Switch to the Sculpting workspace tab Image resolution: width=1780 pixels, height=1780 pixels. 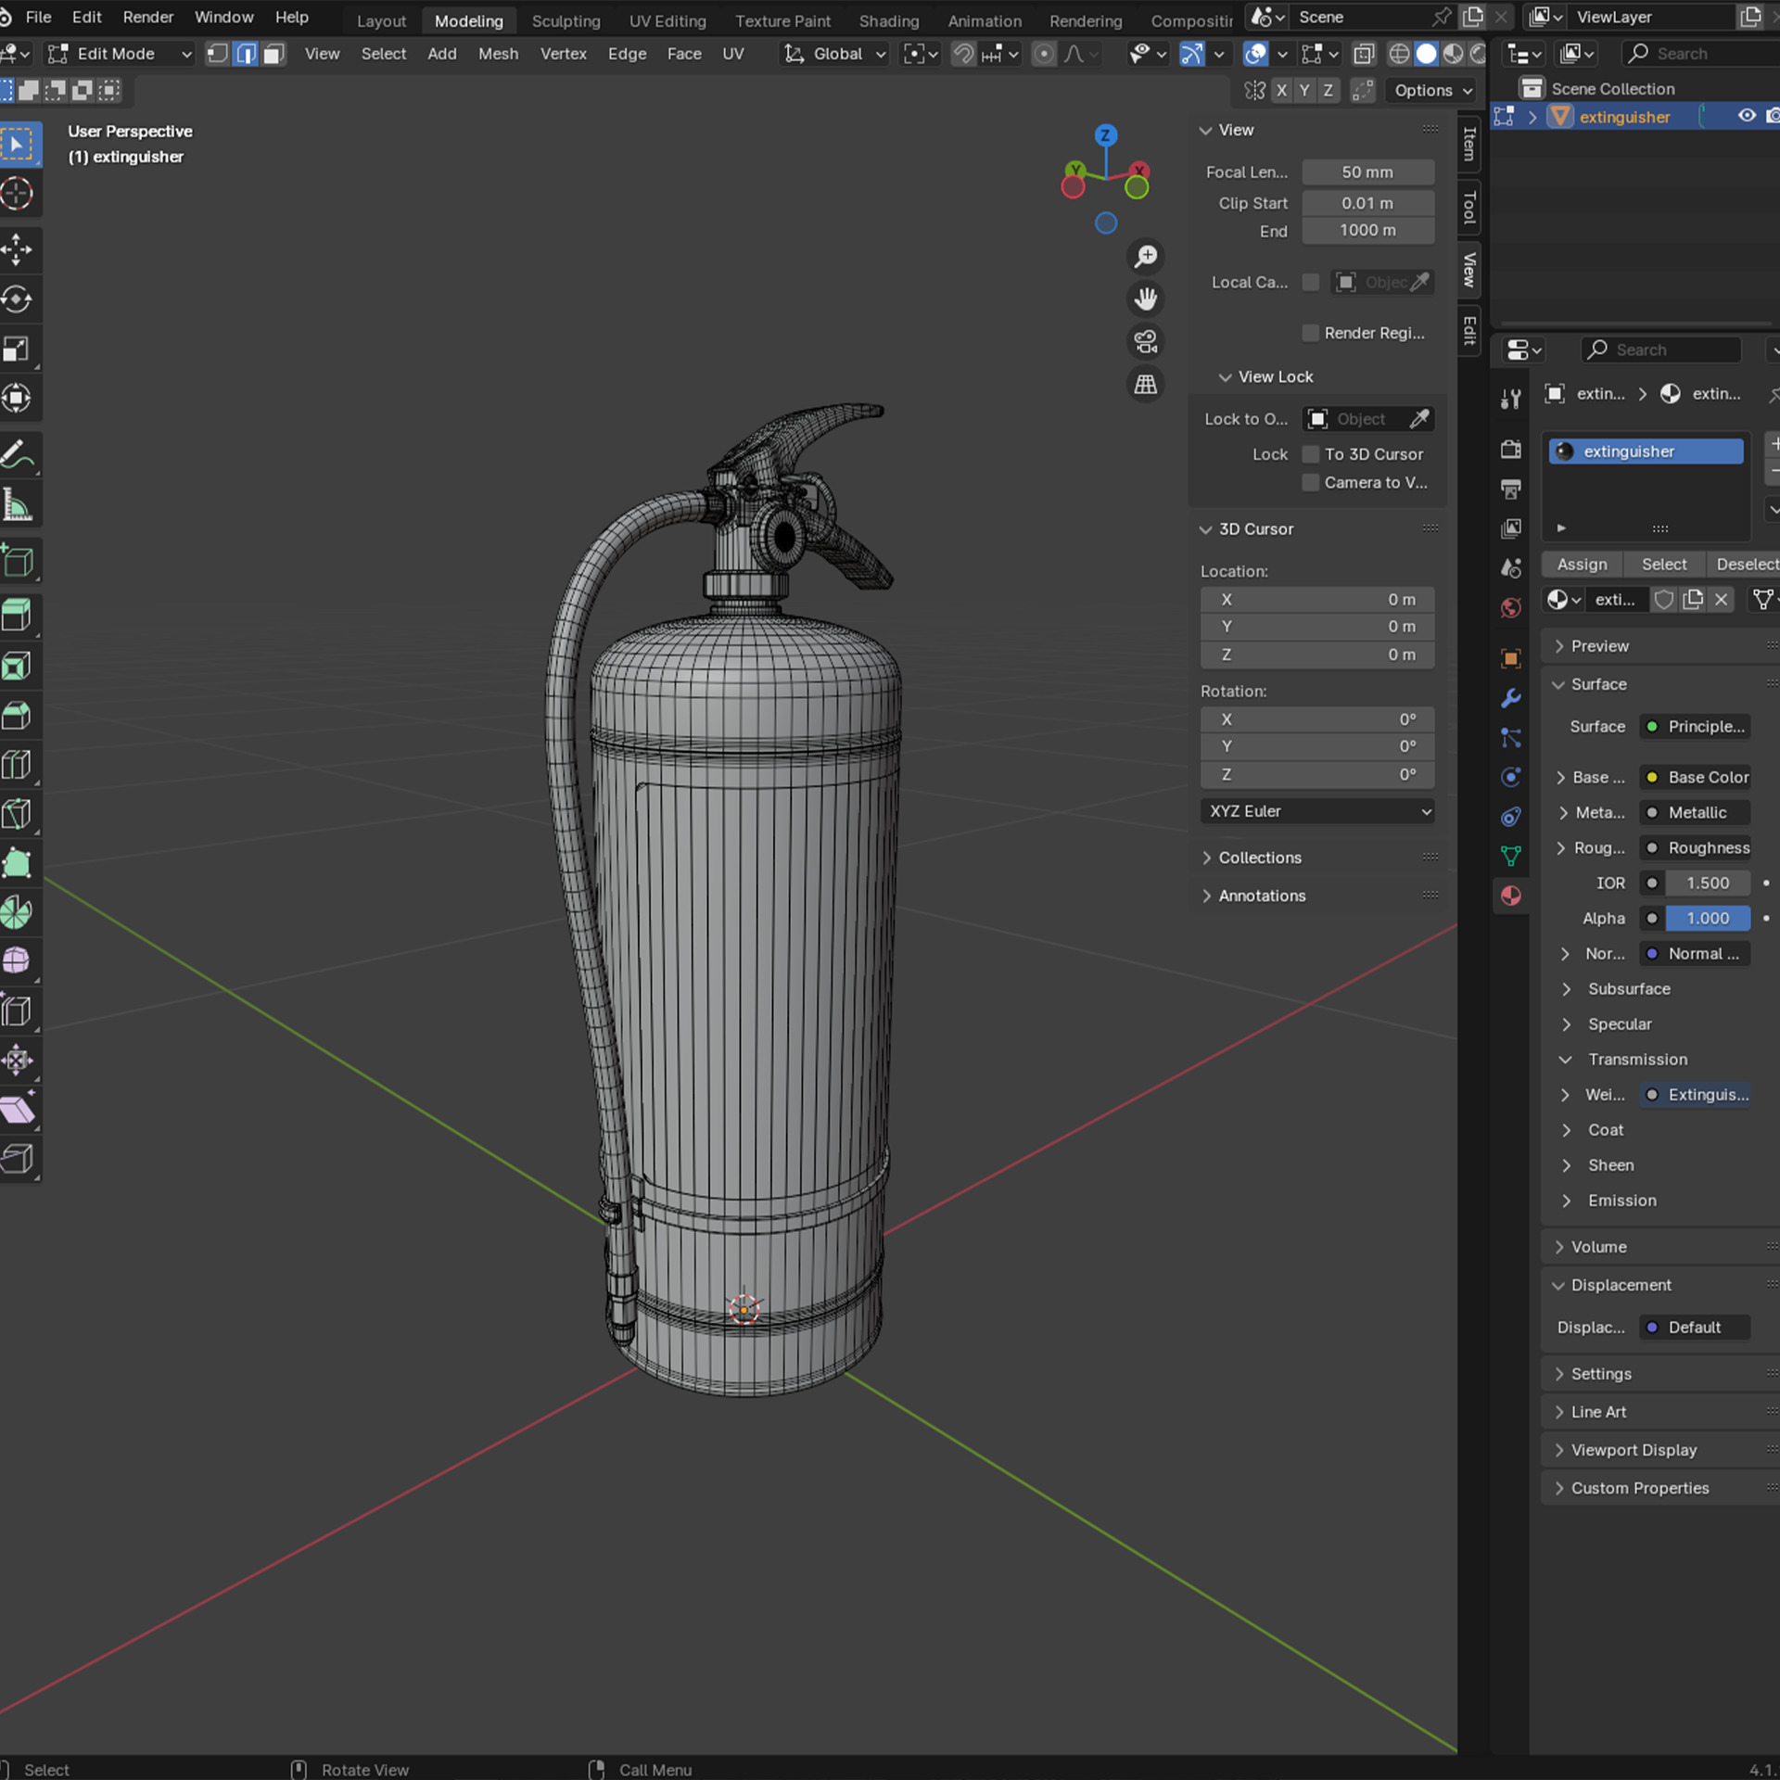tap(566, 20)
